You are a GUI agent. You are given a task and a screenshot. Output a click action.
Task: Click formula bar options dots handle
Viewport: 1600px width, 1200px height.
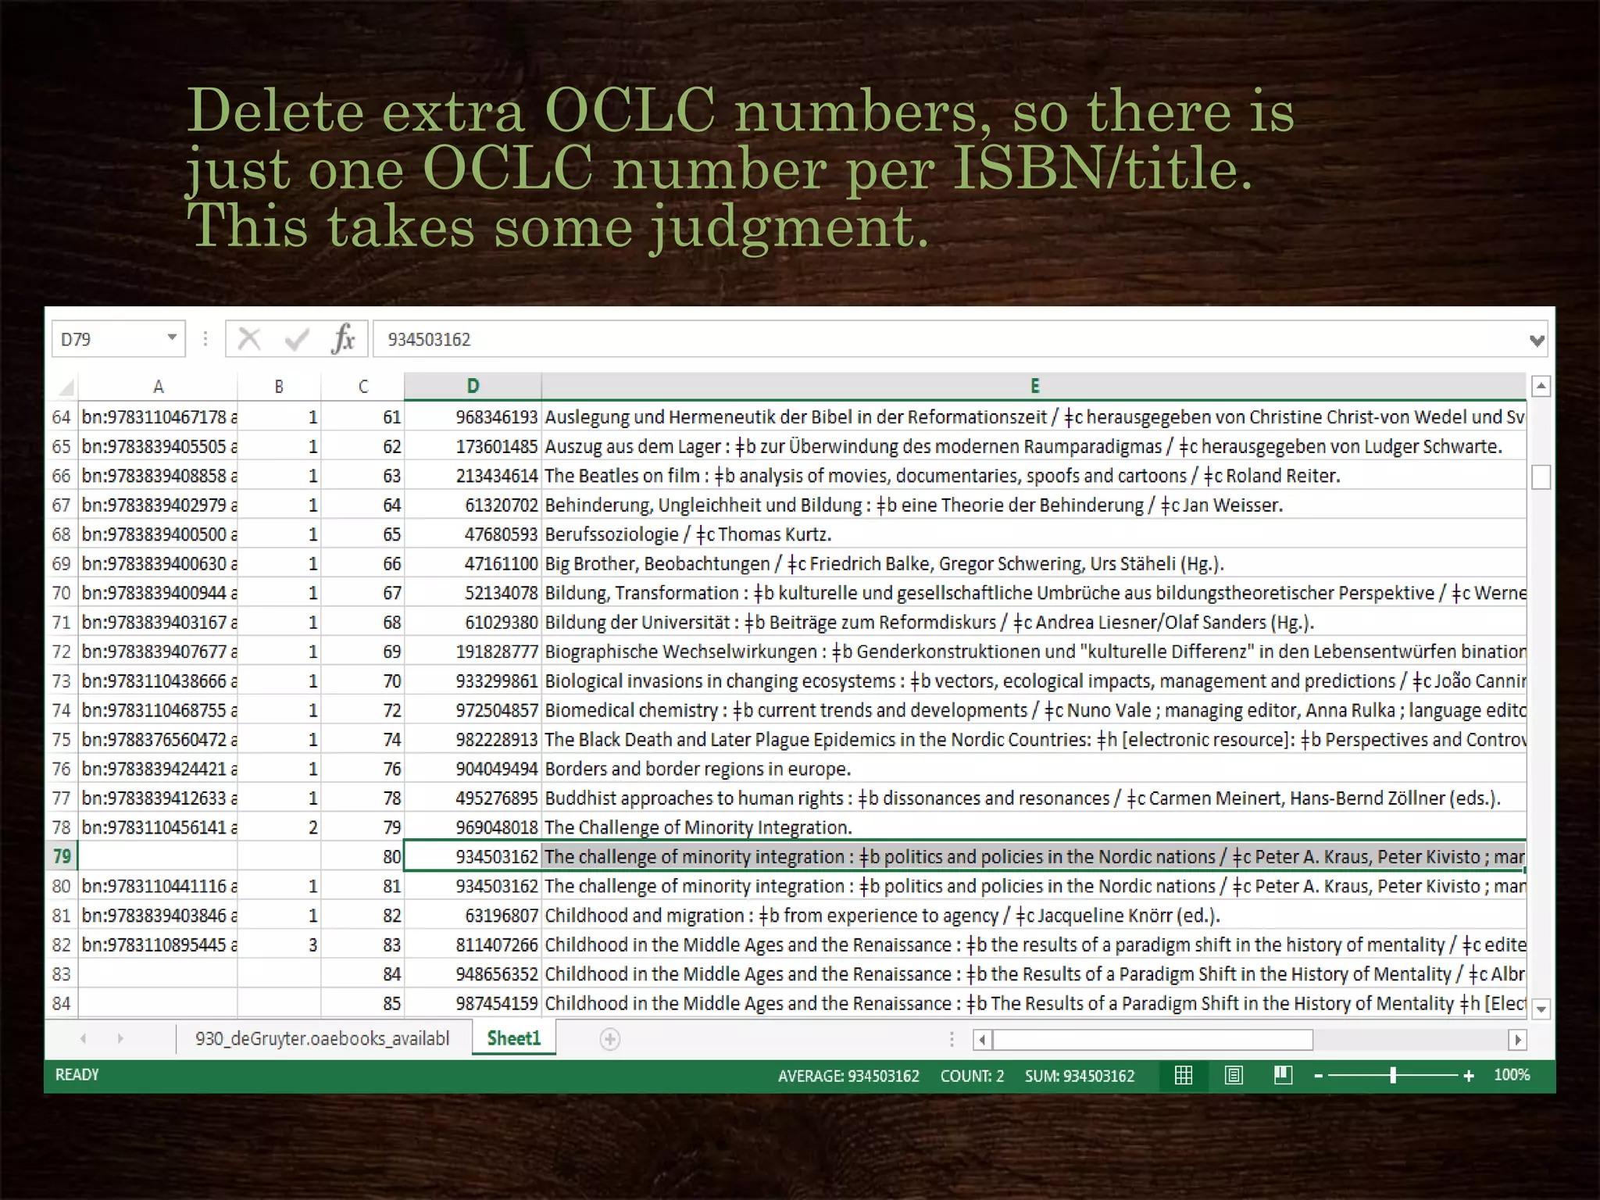(205, 339)
